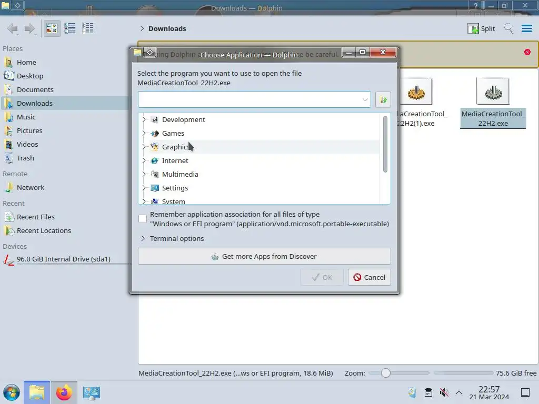Click Get more Apps from Discover
The width and height of the screenshot is (539, 404).
click(264, 257)
